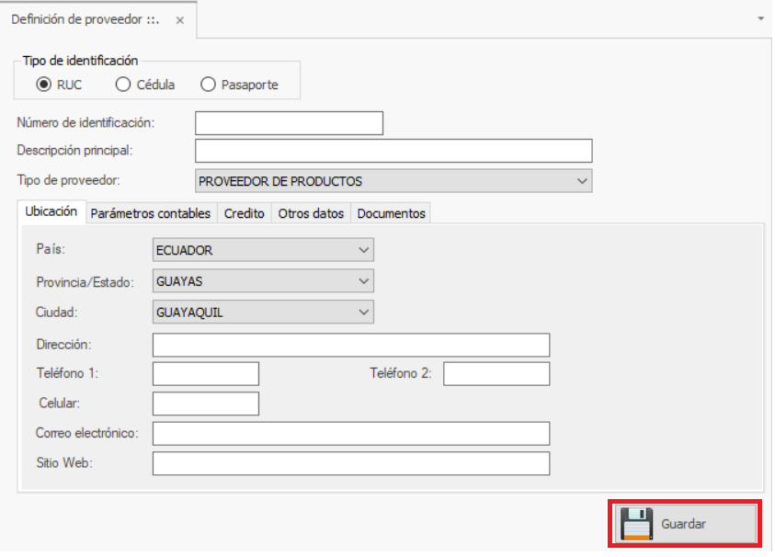Choose Pasaporte as identification type

(208, 85)
